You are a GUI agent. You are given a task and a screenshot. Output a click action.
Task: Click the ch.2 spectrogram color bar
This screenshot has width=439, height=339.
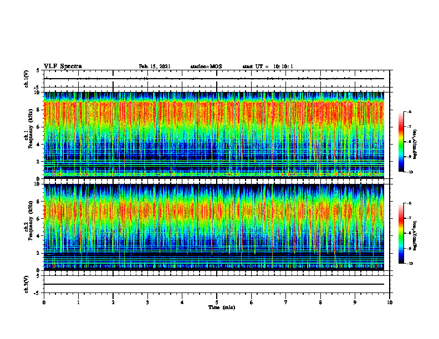click(x=401, y=233)
